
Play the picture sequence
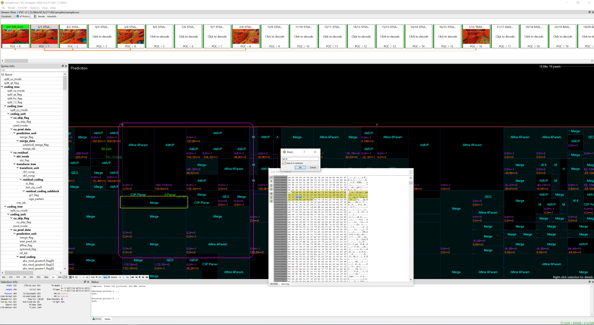click(x=140, y=277)
